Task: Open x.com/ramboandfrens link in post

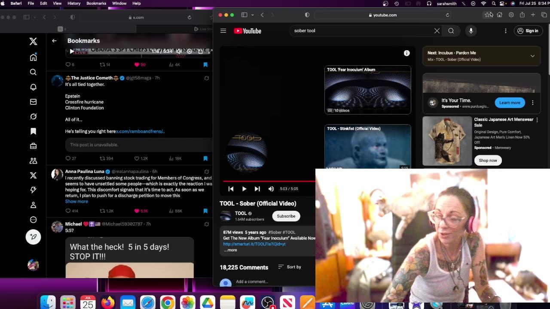Action: pos(140,131)
